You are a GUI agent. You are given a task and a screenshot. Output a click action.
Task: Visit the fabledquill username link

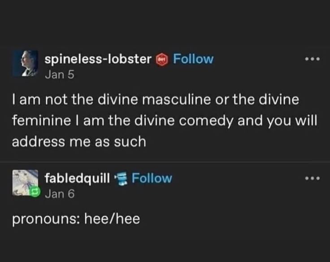coord(77,178)
